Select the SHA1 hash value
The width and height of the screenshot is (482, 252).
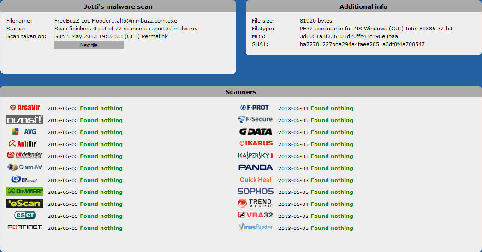362,44
